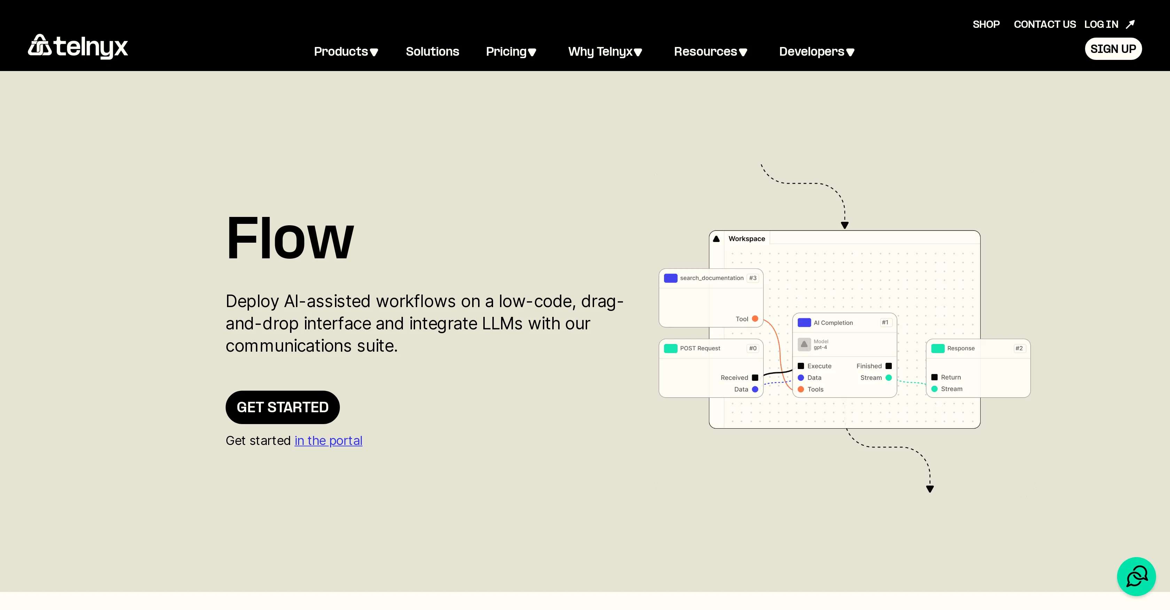Click the gpt-4 model icon
This screenshot has width=1170, height=610.
tap(804, 344)
